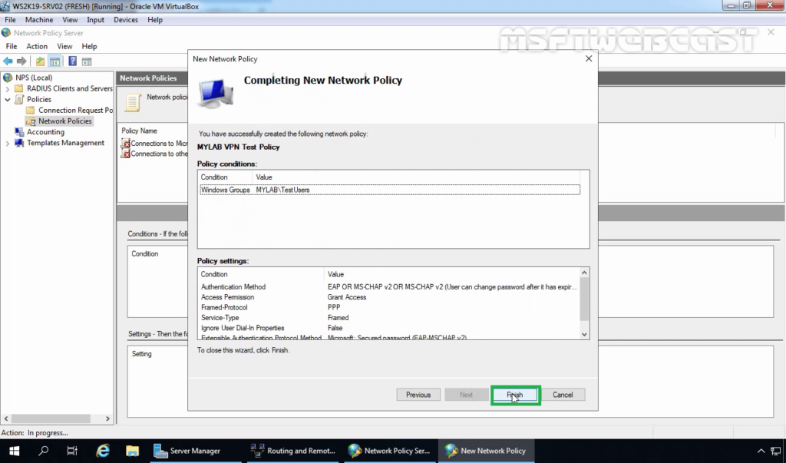Click the Framed-Protocol setting row
Viewport: 786px width, 463px height.
[x=389, y=307]
